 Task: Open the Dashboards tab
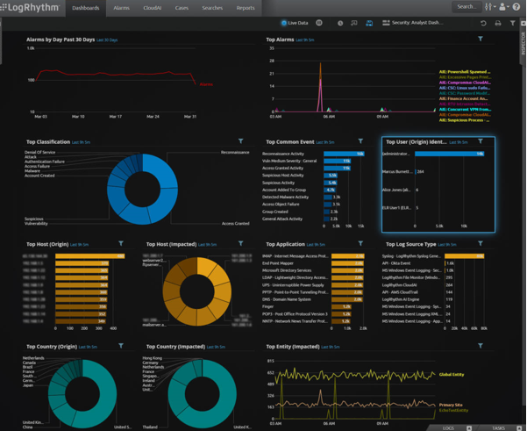coord(86,8)
